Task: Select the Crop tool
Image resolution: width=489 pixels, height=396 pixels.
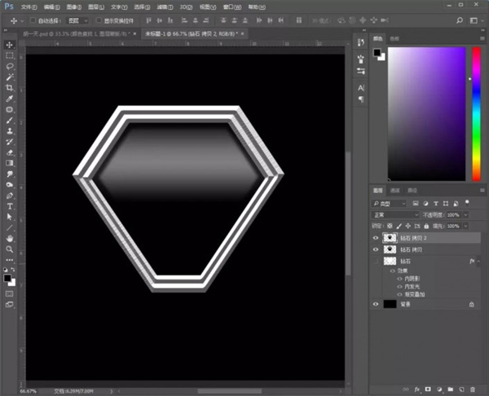Action: pyautogui.click(x=10, y=87)
